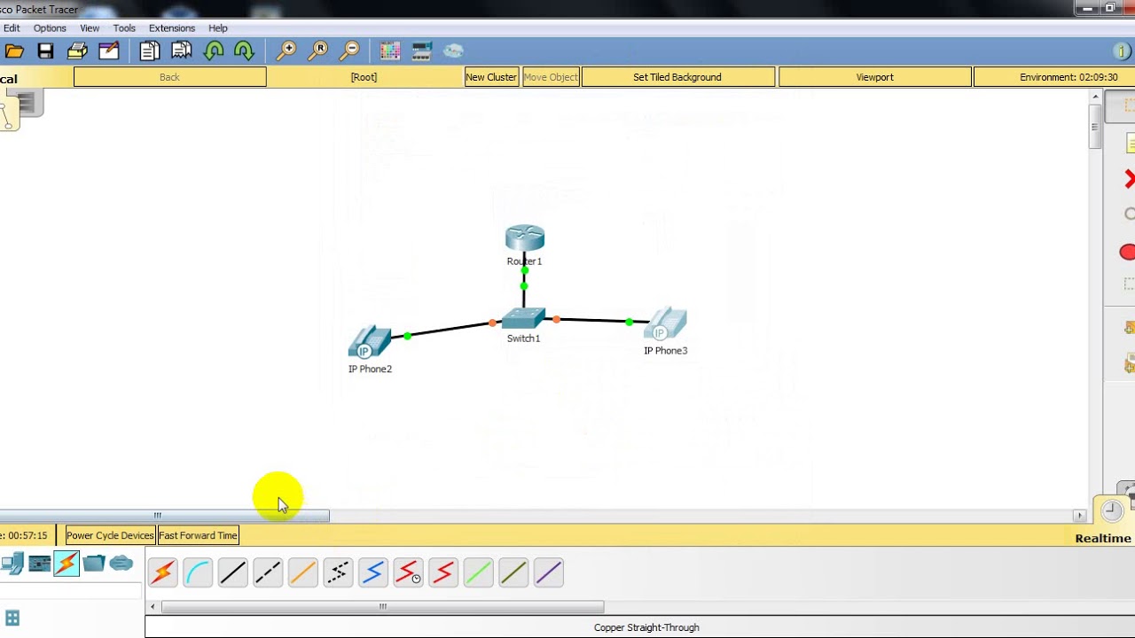Image resolution: width=1135 pixels, height=638 pixels.
Task: Print the workspace with the printer icon
Action: click(x=77, y=51)
